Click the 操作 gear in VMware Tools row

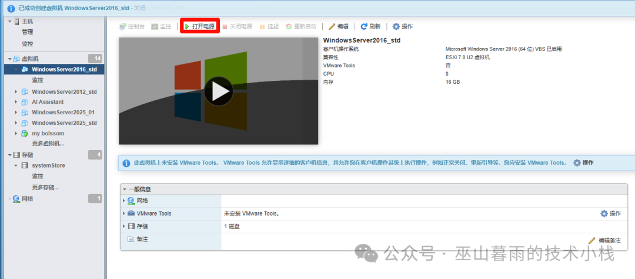click(610, 213)
